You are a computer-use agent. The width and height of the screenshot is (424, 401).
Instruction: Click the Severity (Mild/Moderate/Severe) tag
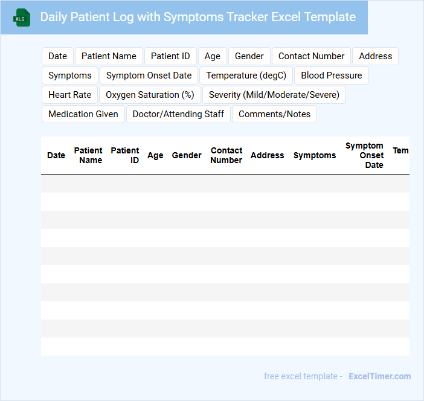tap(274, 95)
